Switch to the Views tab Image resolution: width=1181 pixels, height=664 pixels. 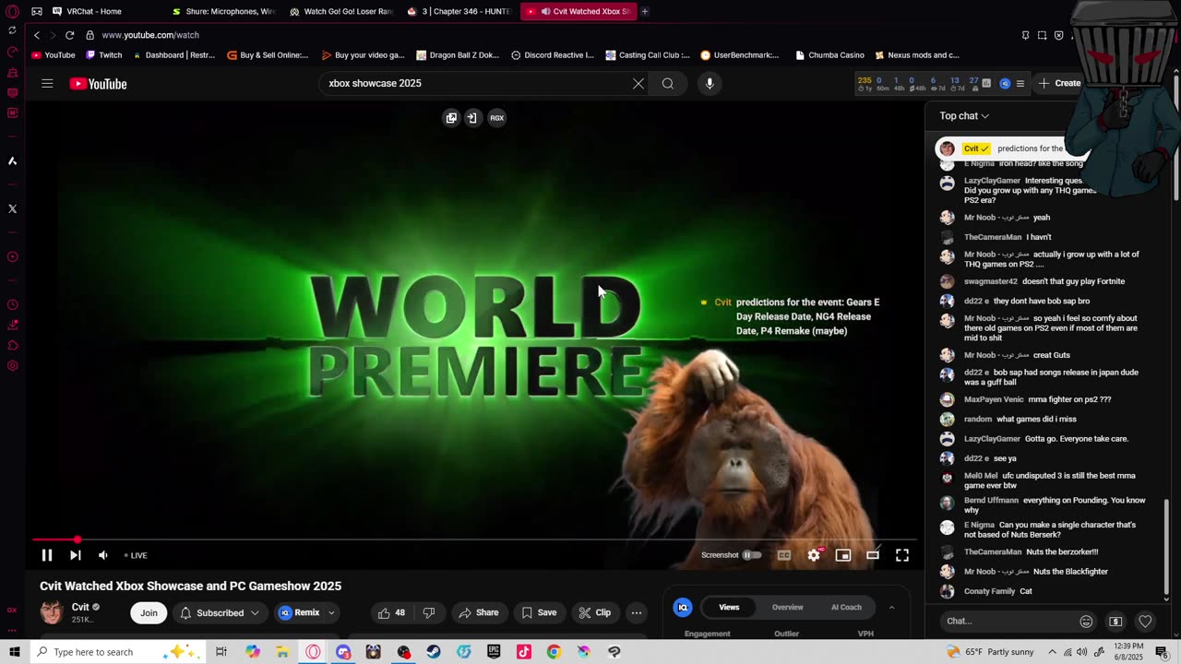tap(729, 608)
